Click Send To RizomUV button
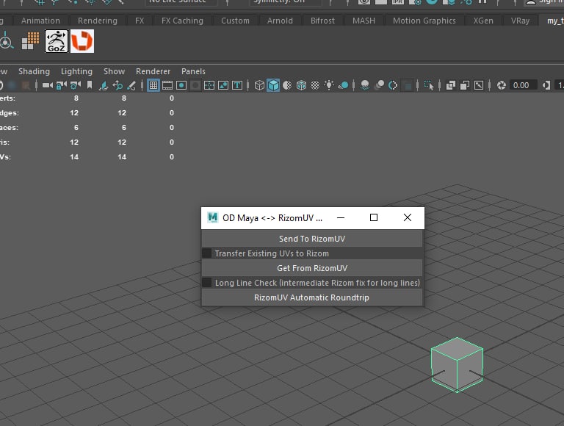Viewport: 564px width, 426px height. coord(312,239)
